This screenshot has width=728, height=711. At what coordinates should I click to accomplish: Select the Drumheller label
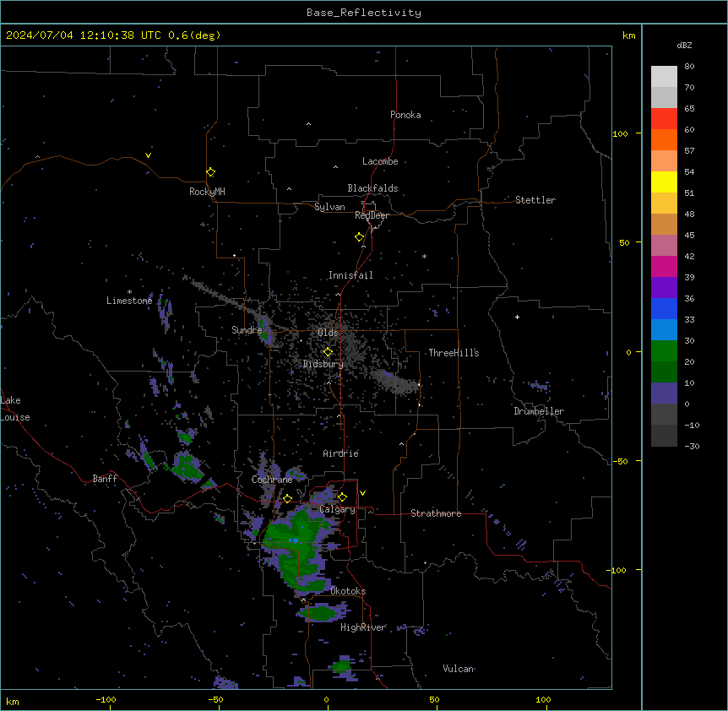point(539,411)
